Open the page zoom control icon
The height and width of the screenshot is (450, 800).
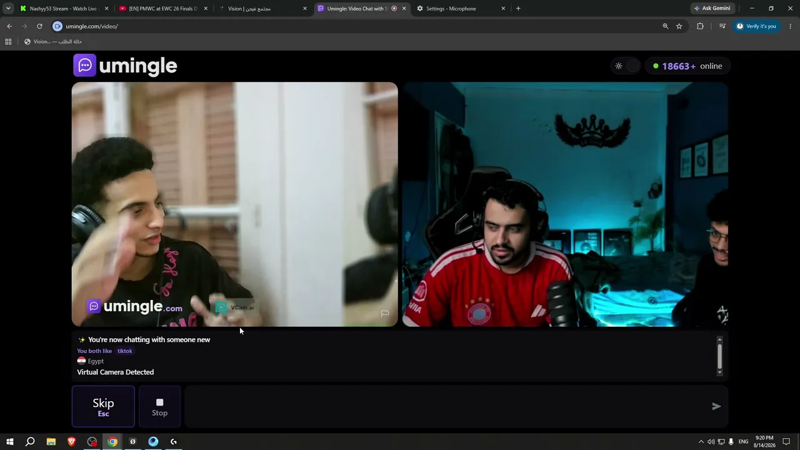[666, 26]
